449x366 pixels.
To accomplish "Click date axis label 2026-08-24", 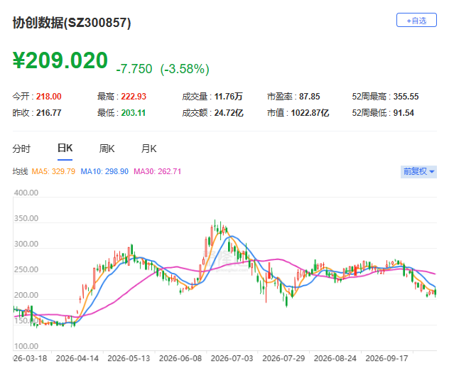I will tap(335, 358).
